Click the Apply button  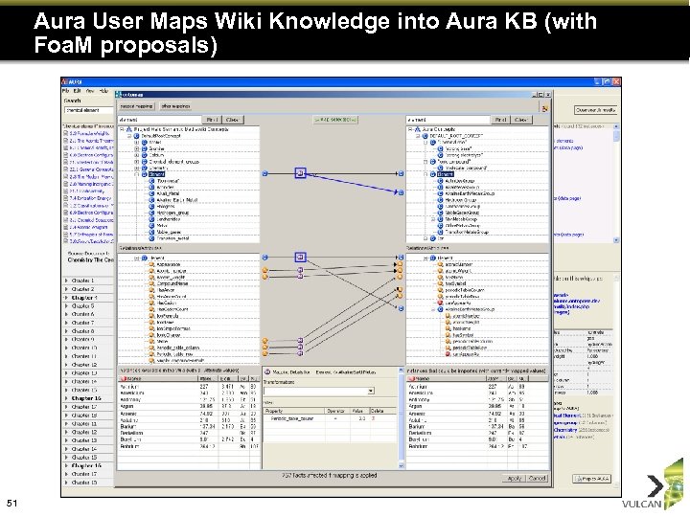(x=515, y=479)
